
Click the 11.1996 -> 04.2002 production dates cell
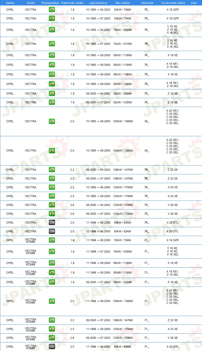click(x=98, y=223)
